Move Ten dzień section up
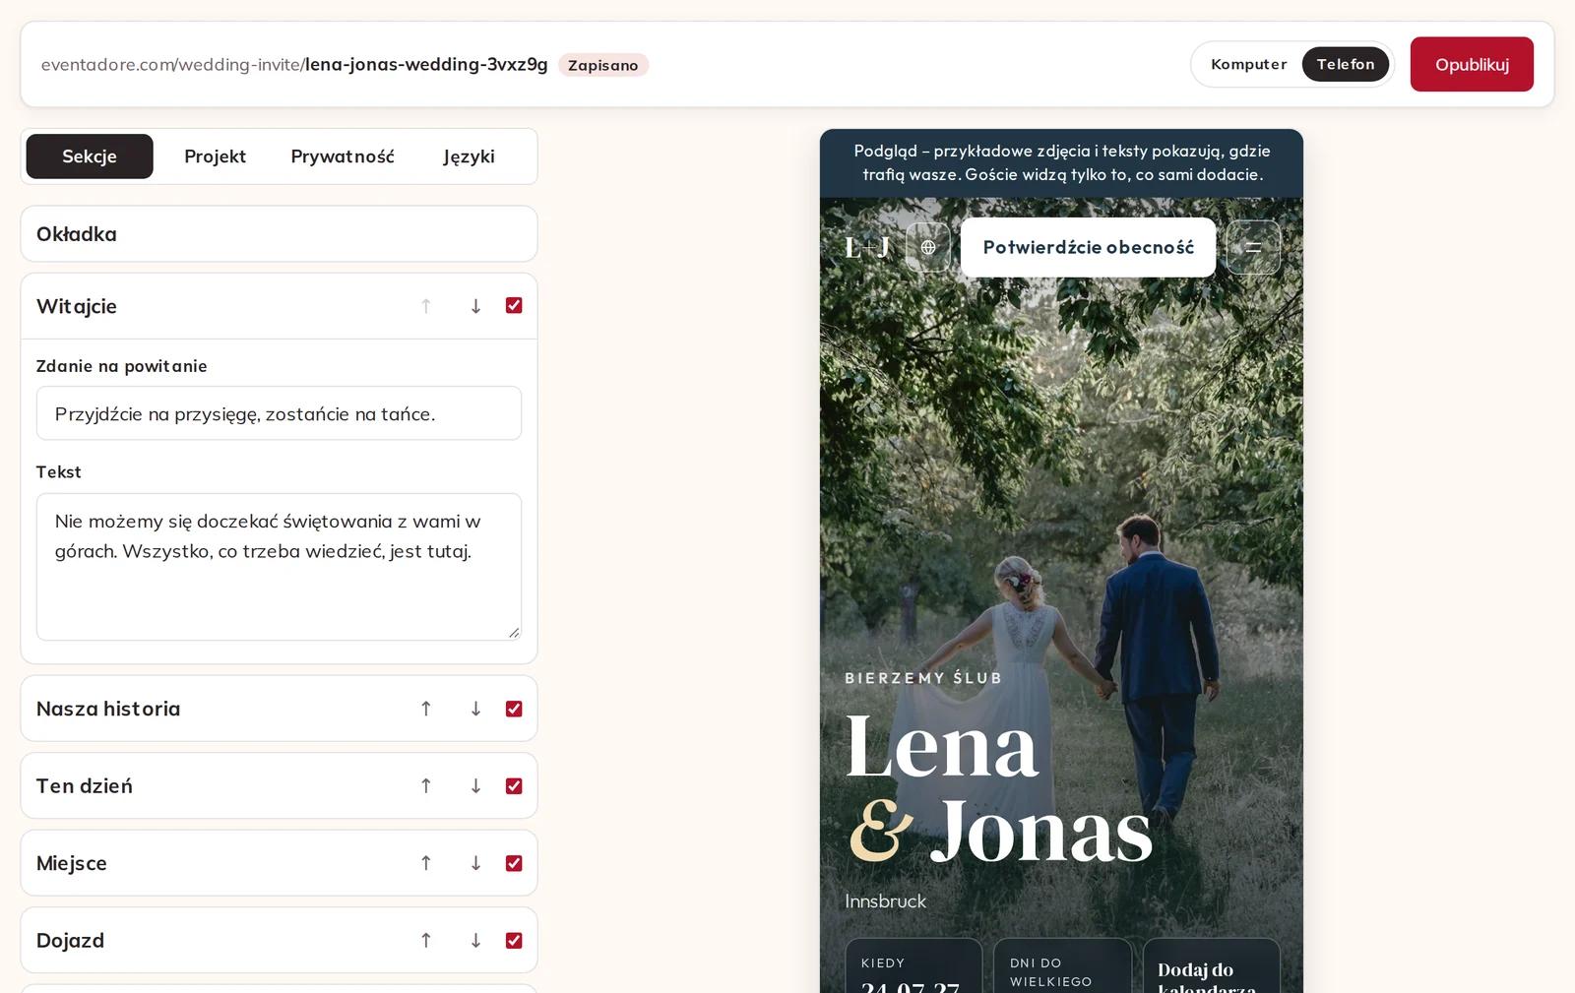 426,785
